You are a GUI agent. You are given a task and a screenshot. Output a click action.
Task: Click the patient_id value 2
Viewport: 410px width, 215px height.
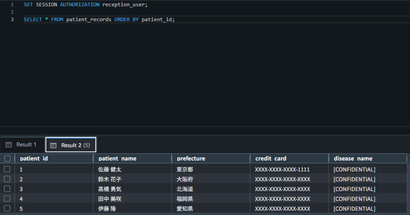point(21,179)
